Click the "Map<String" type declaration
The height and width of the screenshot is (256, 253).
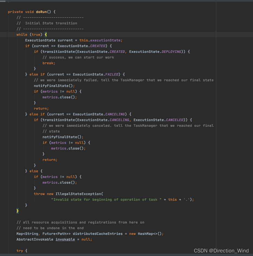click(x=27, y=234)
